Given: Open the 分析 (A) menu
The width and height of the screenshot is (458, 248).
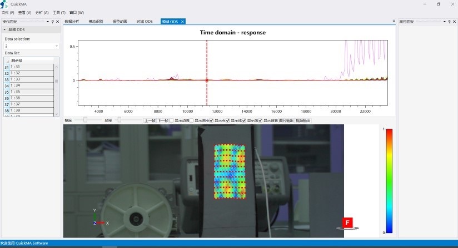Looking at the screenshot, I should tap(42, 12).
